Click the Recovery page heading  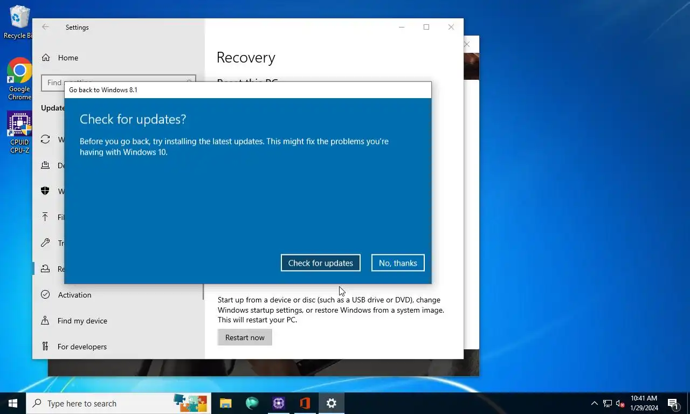tap(246, 57)
